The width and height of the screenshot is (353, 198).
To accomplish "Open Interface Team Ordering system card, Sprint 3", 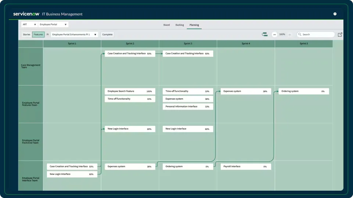I will (x=188, y=166).
